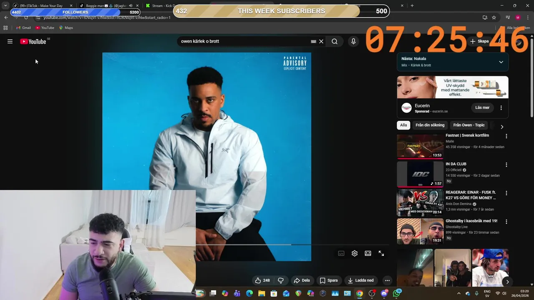Open the Gmail bookmark
Viewport: 534px width, 300px height.
23,28
